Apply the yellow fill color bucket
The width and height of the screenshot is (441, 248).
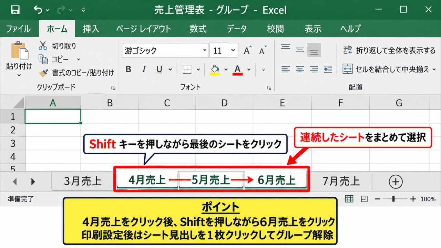click(215, 69)
